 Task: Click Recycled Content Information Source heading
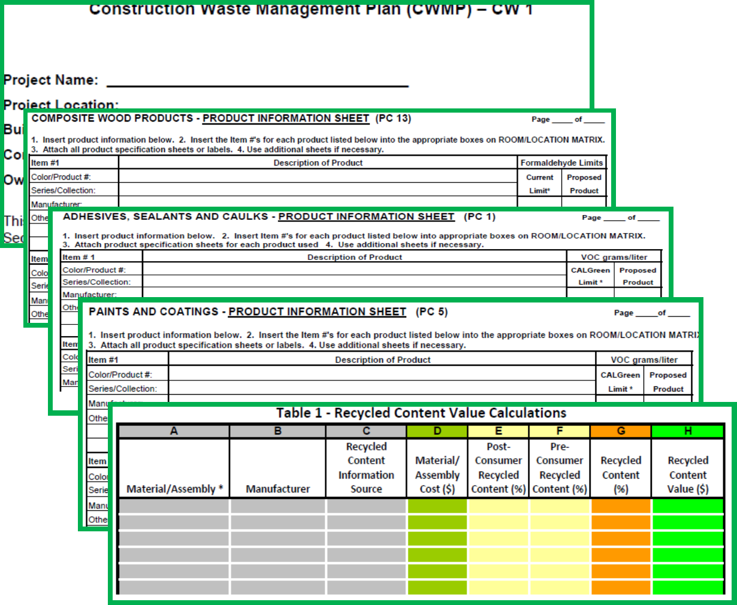click(366, 468)
